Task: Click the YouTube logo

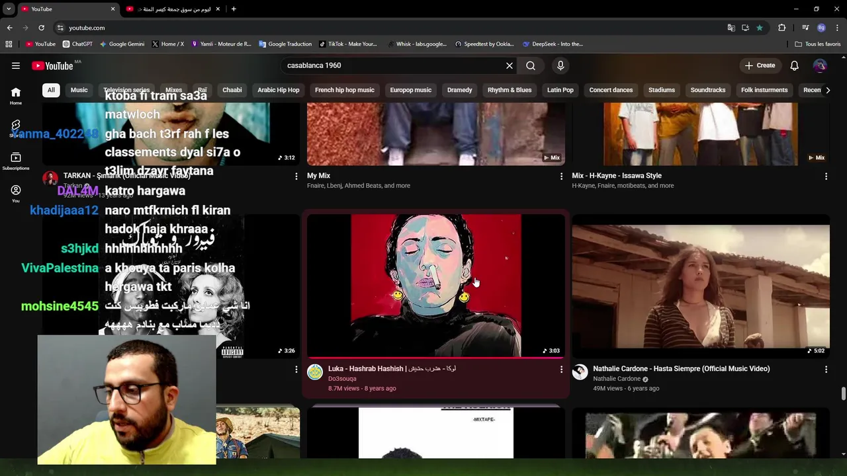Action: 52,65
